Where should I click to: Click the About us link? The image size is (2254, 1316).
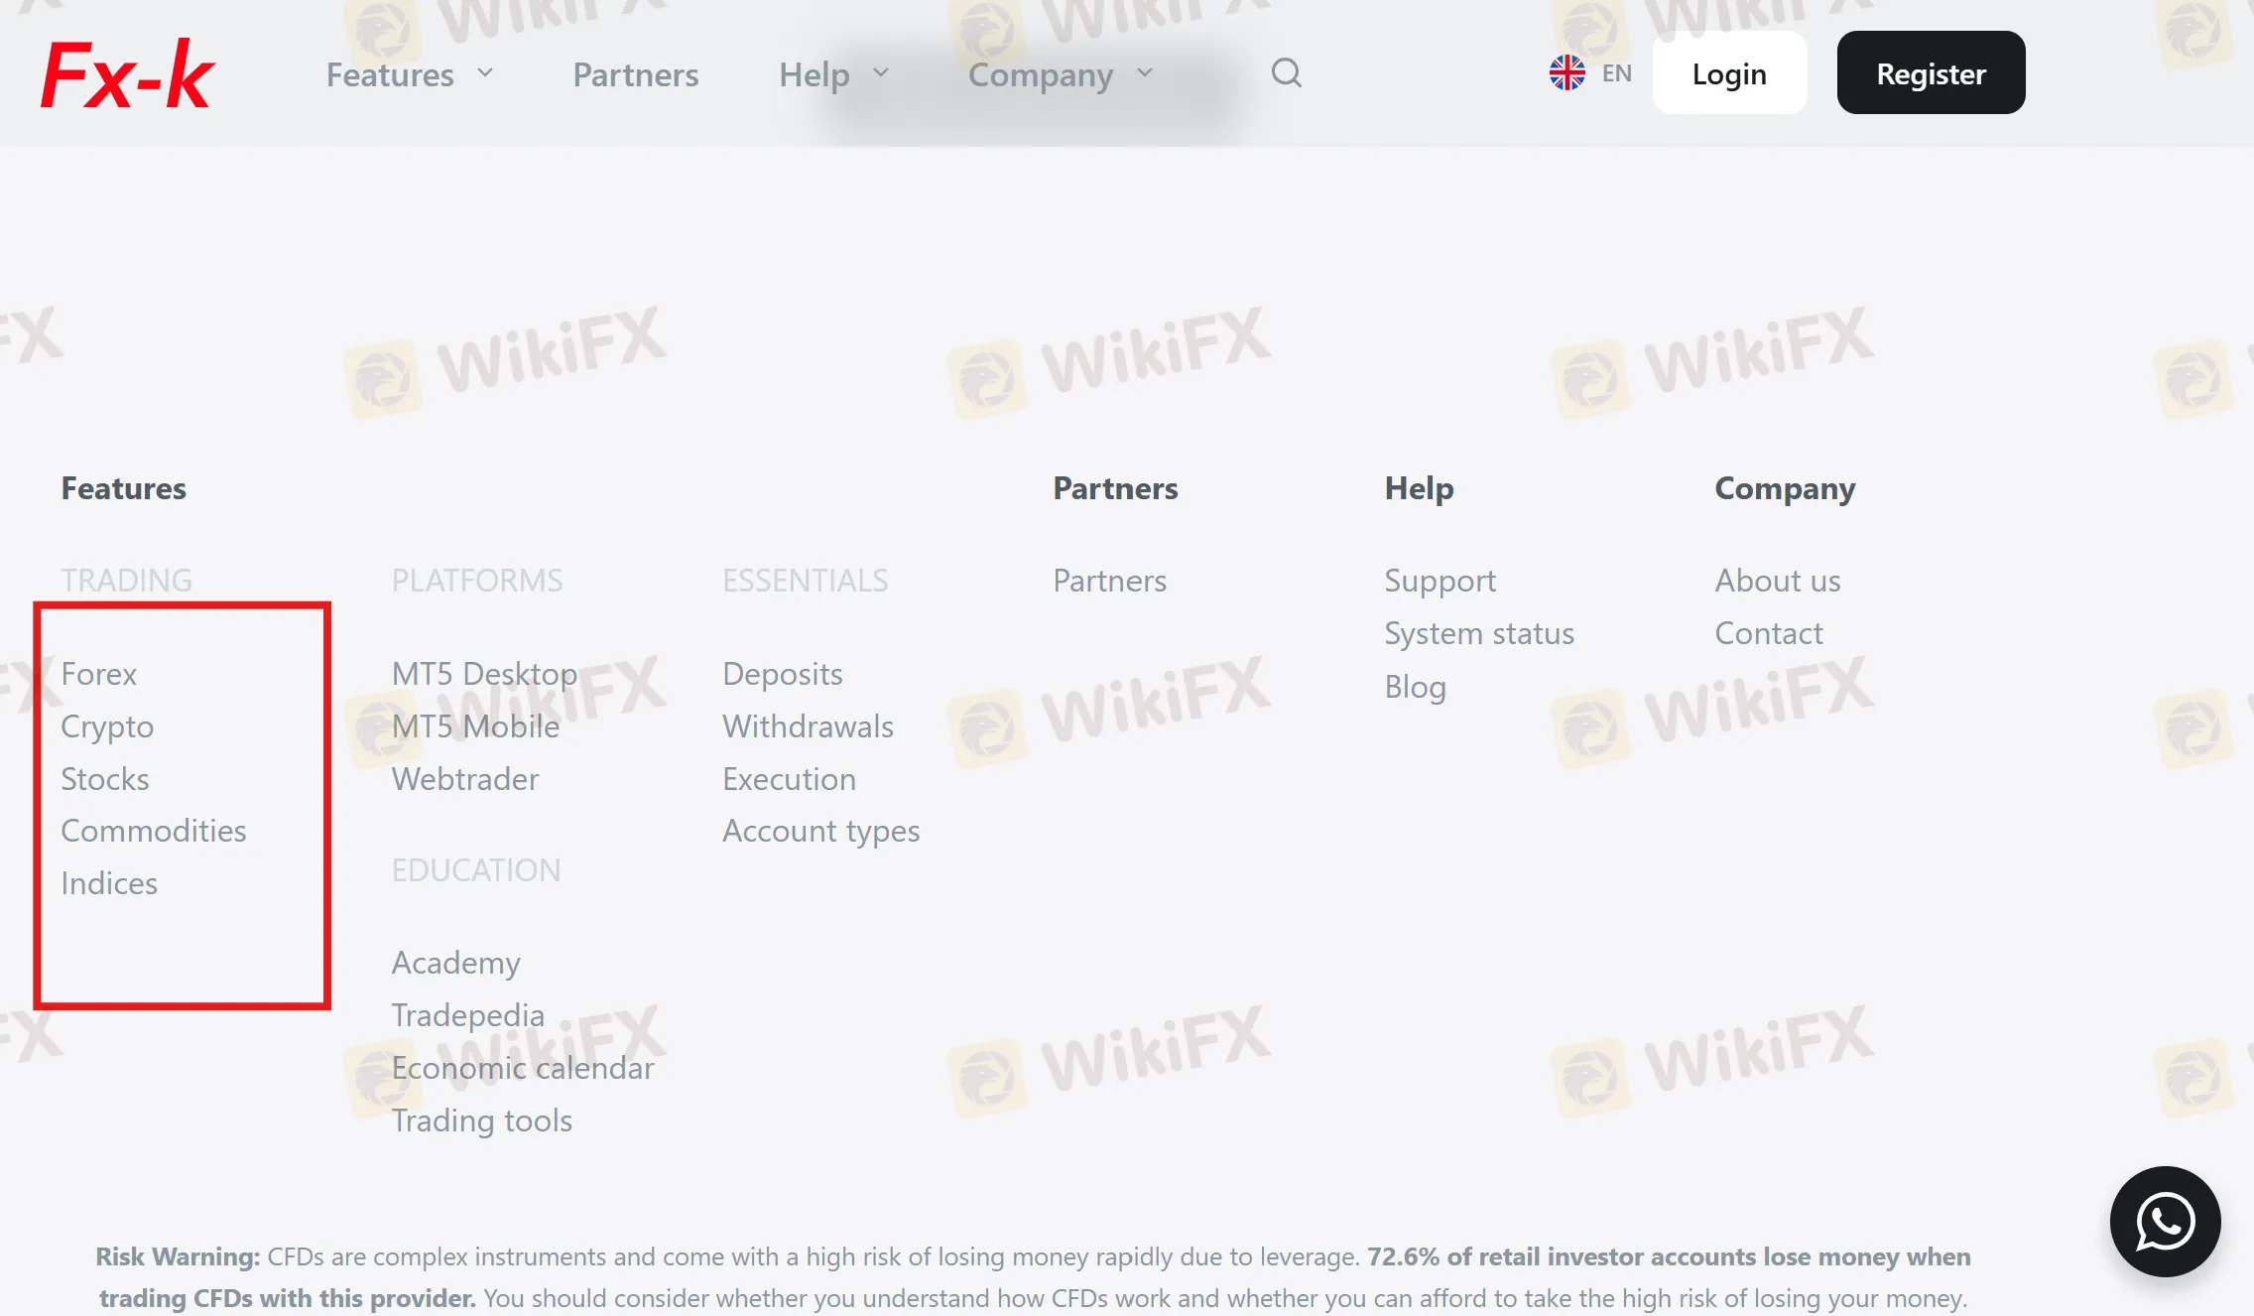click(1777, 581)
